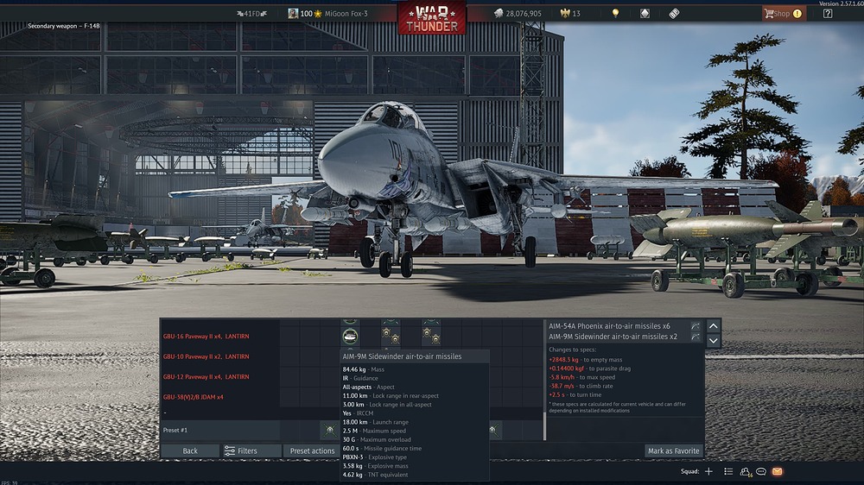Click the battle pass ticket icon
Screen dimensions: 864x485
click(x=674, y=13)
